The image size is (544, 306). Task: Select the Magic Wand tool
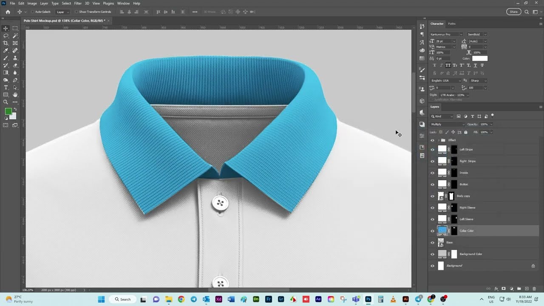[15, 36]
